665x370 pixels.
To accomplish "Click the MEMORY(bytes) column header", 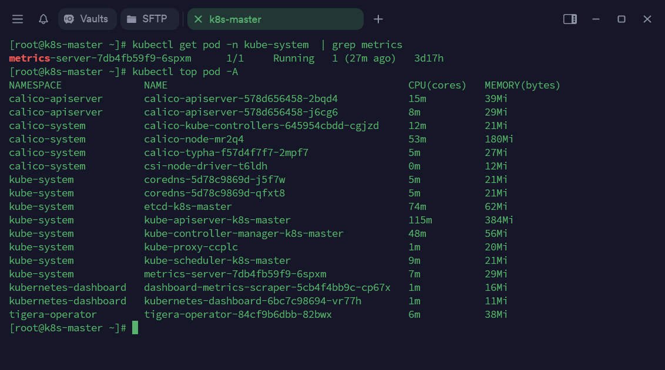I will click(x=522, y=85).
